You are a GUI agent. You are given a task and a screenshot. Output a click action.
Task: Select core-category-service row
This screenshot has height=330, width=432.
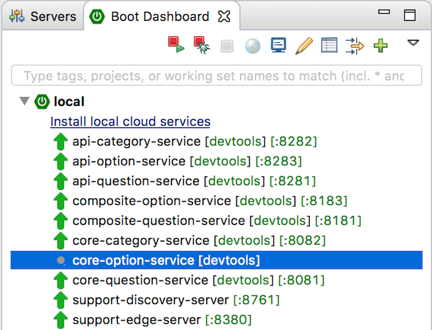pyautogui.click(x=216, y=241)
